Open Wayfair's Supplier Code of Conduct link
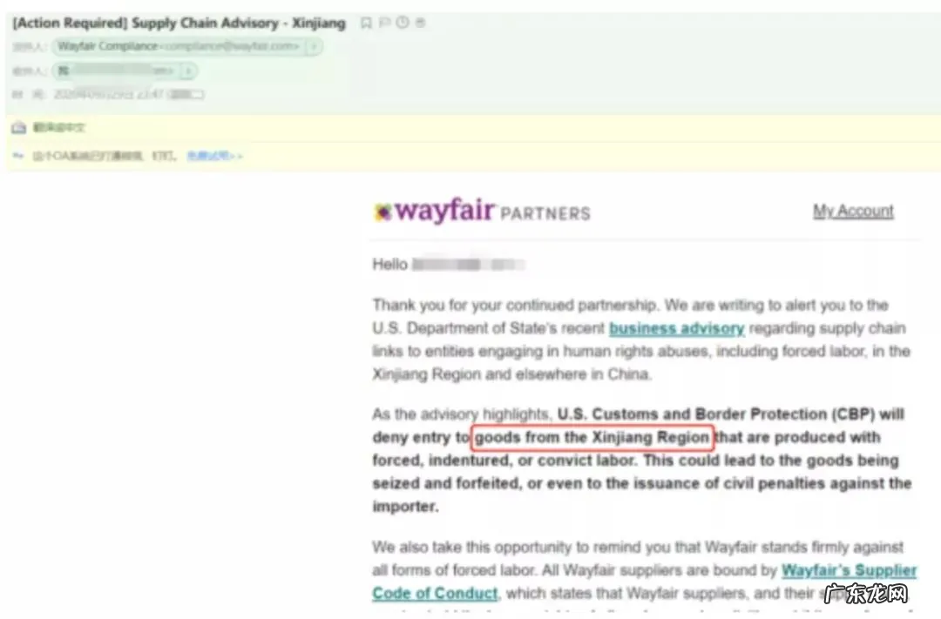 [x=645, y=582]
